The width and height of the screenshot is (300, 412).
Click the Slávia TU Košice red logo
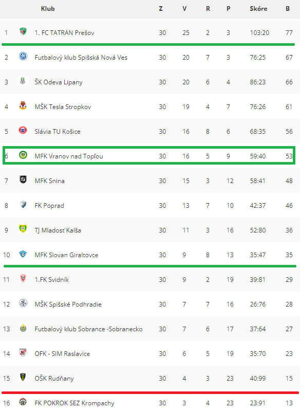tap(23, 130)
